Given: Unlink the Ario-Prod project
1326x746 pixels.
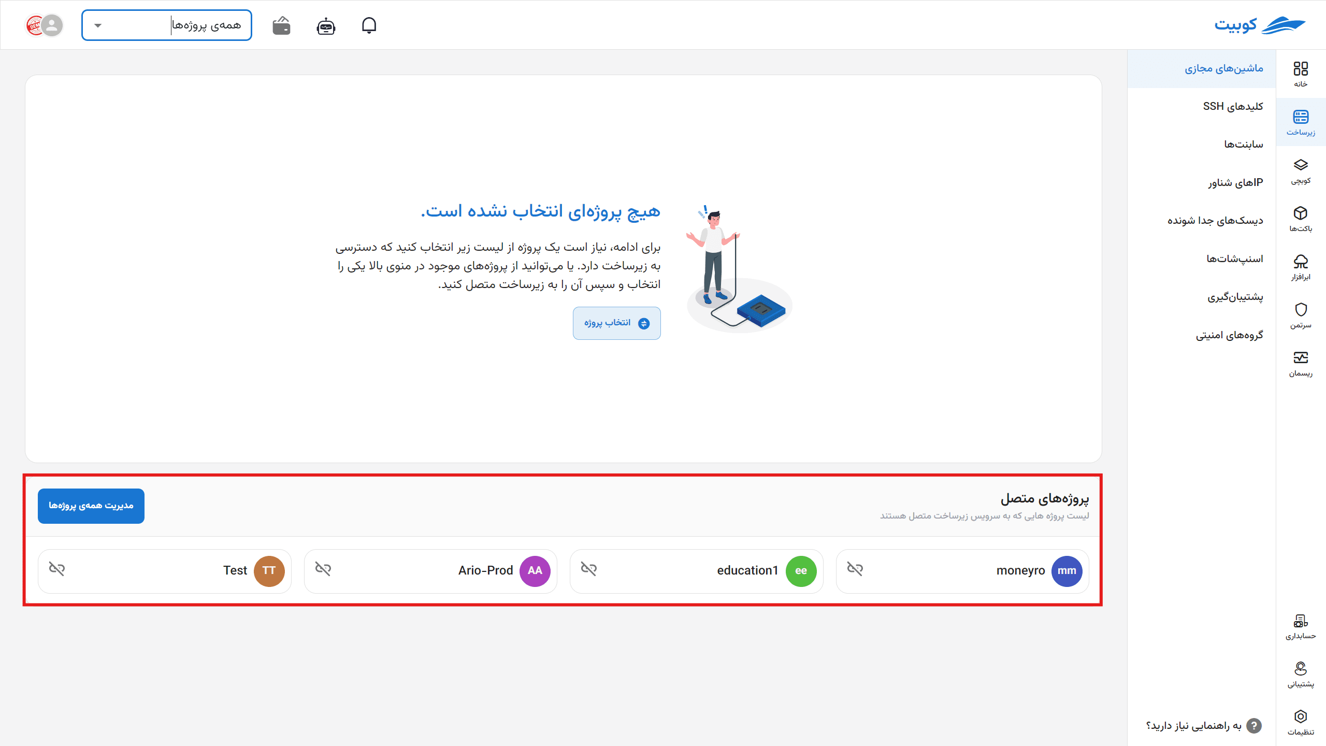Looking at the screenshot, I should [323, 569].
